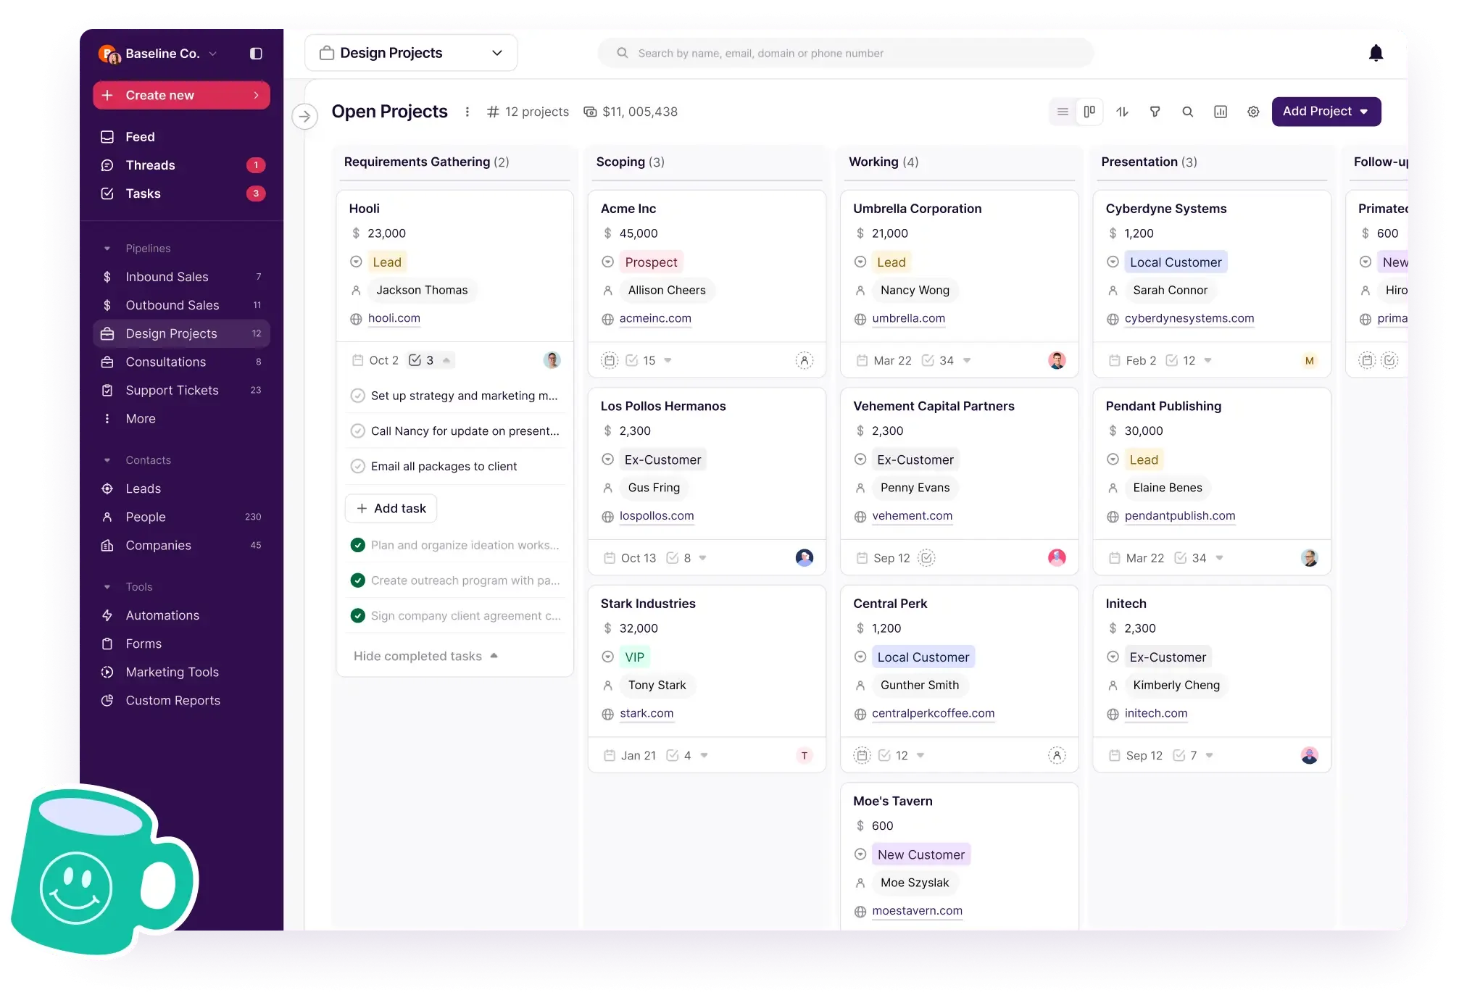The height and width of the screenshot is (1003, 1459).
Task: Collapse the Tools sidebar section
Action: point(107,587)
